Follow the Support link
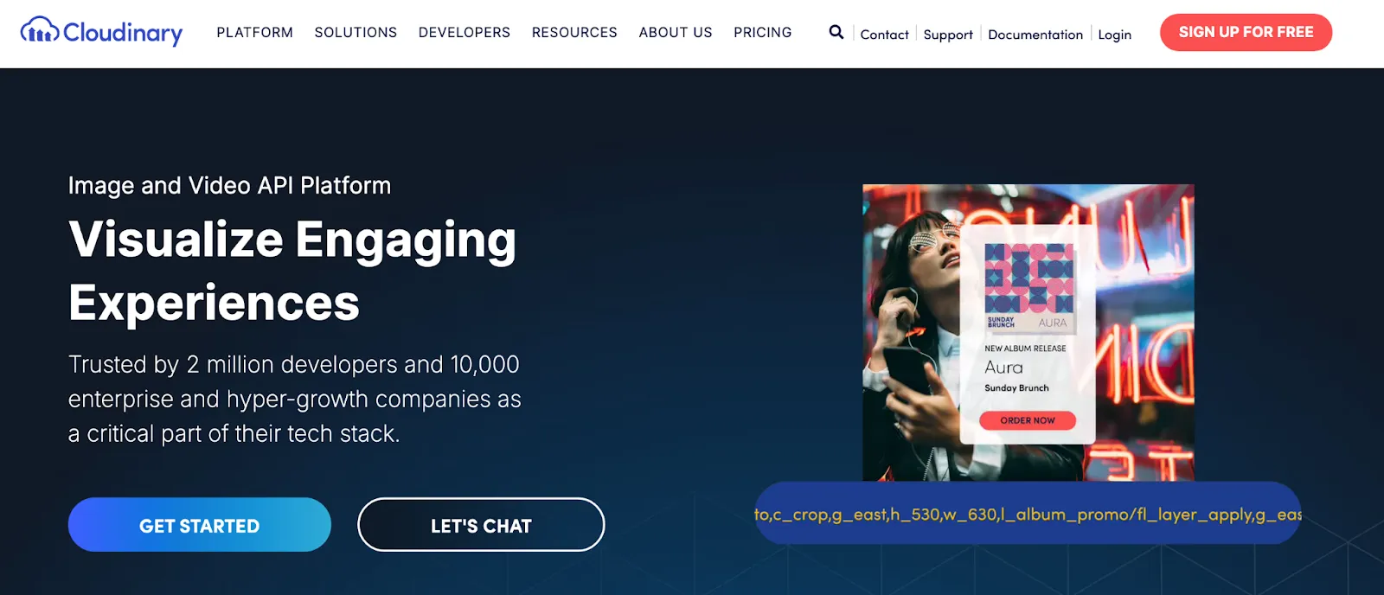Image resolution: width=1384 pixels, height=595 pixels. (948, 35)
